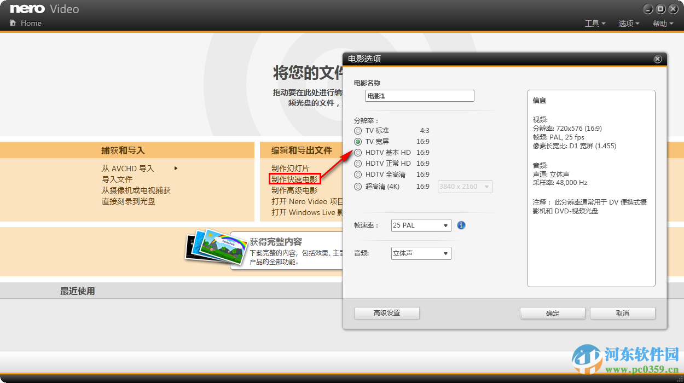Click the blue info icon beside frame rate
Screen dimensions: 684x383
[x=461, y=225]
